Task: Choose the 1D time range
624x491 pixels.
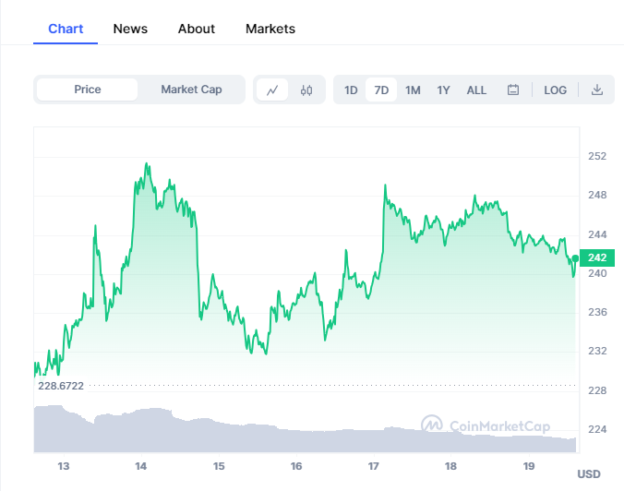Action: (351, 90)
